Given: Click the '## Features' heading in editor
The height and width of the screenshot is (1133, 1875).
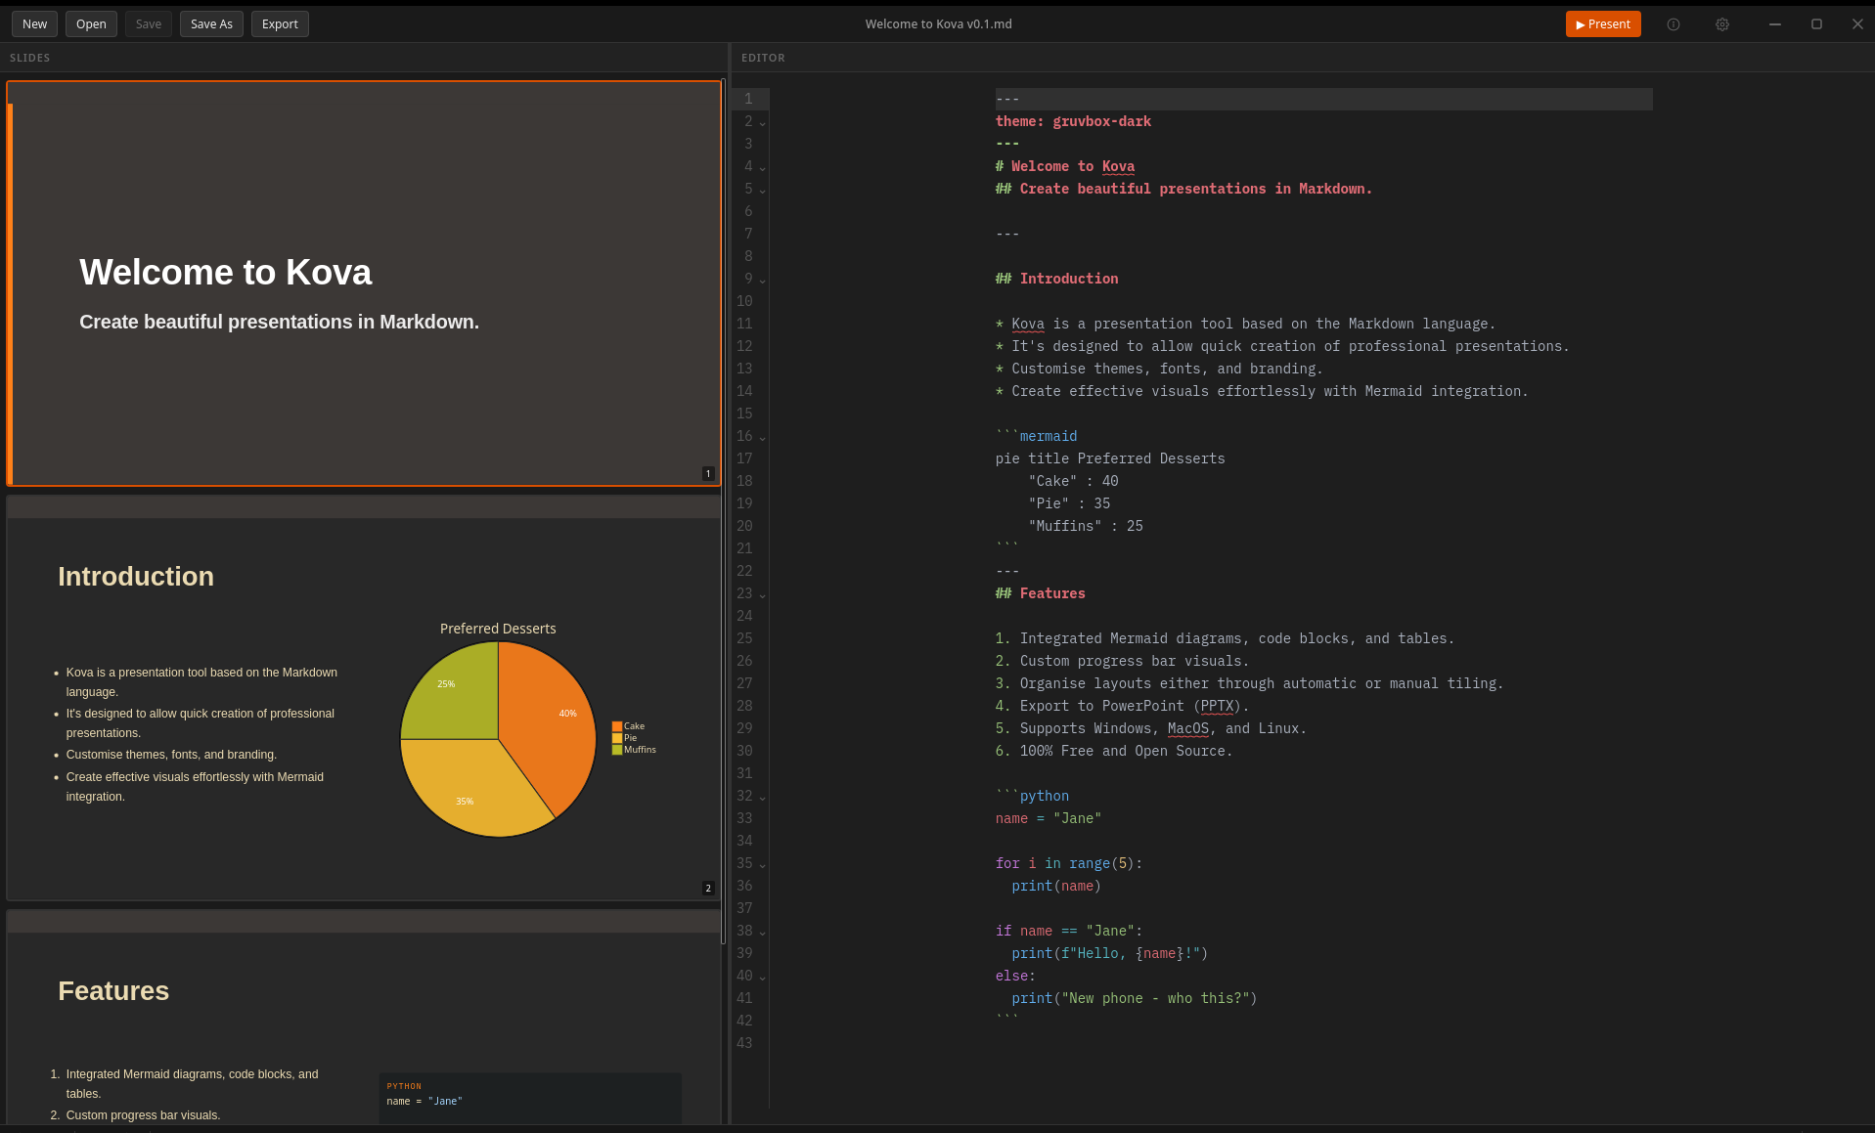Looking at the screenshot, I should point(1040,593).
